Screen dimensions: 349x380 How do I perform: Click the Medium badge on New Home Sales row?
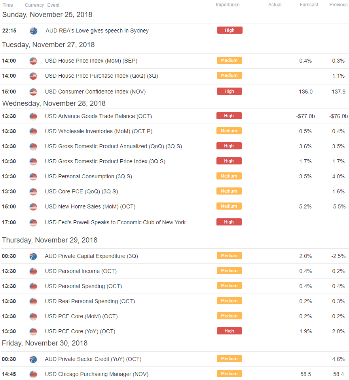point(229,206)
